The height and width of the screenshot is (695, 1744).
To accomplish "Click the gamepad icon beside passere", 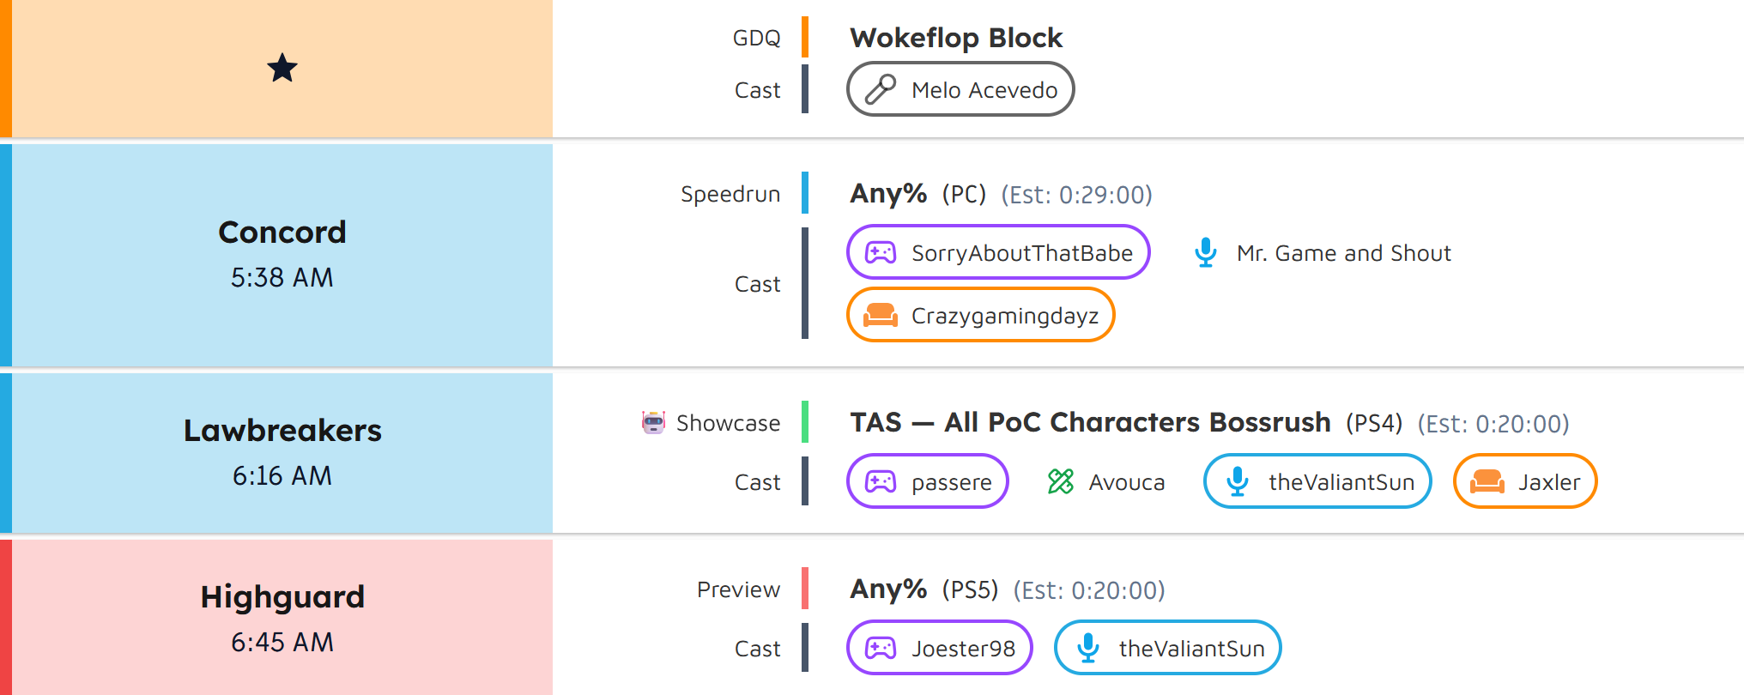I will point(881,481).
